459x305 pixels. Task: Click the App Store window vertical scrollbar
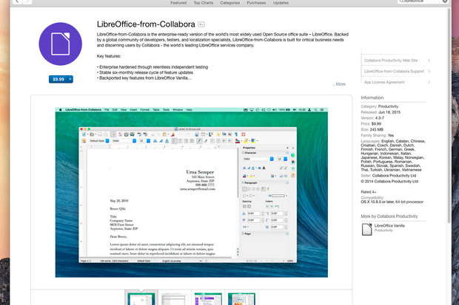[x=449, y=116]
